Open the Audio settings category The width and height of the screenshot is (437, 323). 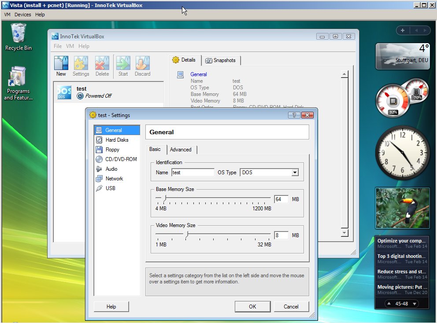(117, 169)
